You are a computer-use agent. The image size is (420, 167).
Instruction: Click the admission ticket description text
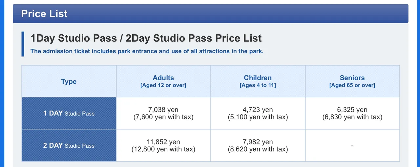point(147,51)
